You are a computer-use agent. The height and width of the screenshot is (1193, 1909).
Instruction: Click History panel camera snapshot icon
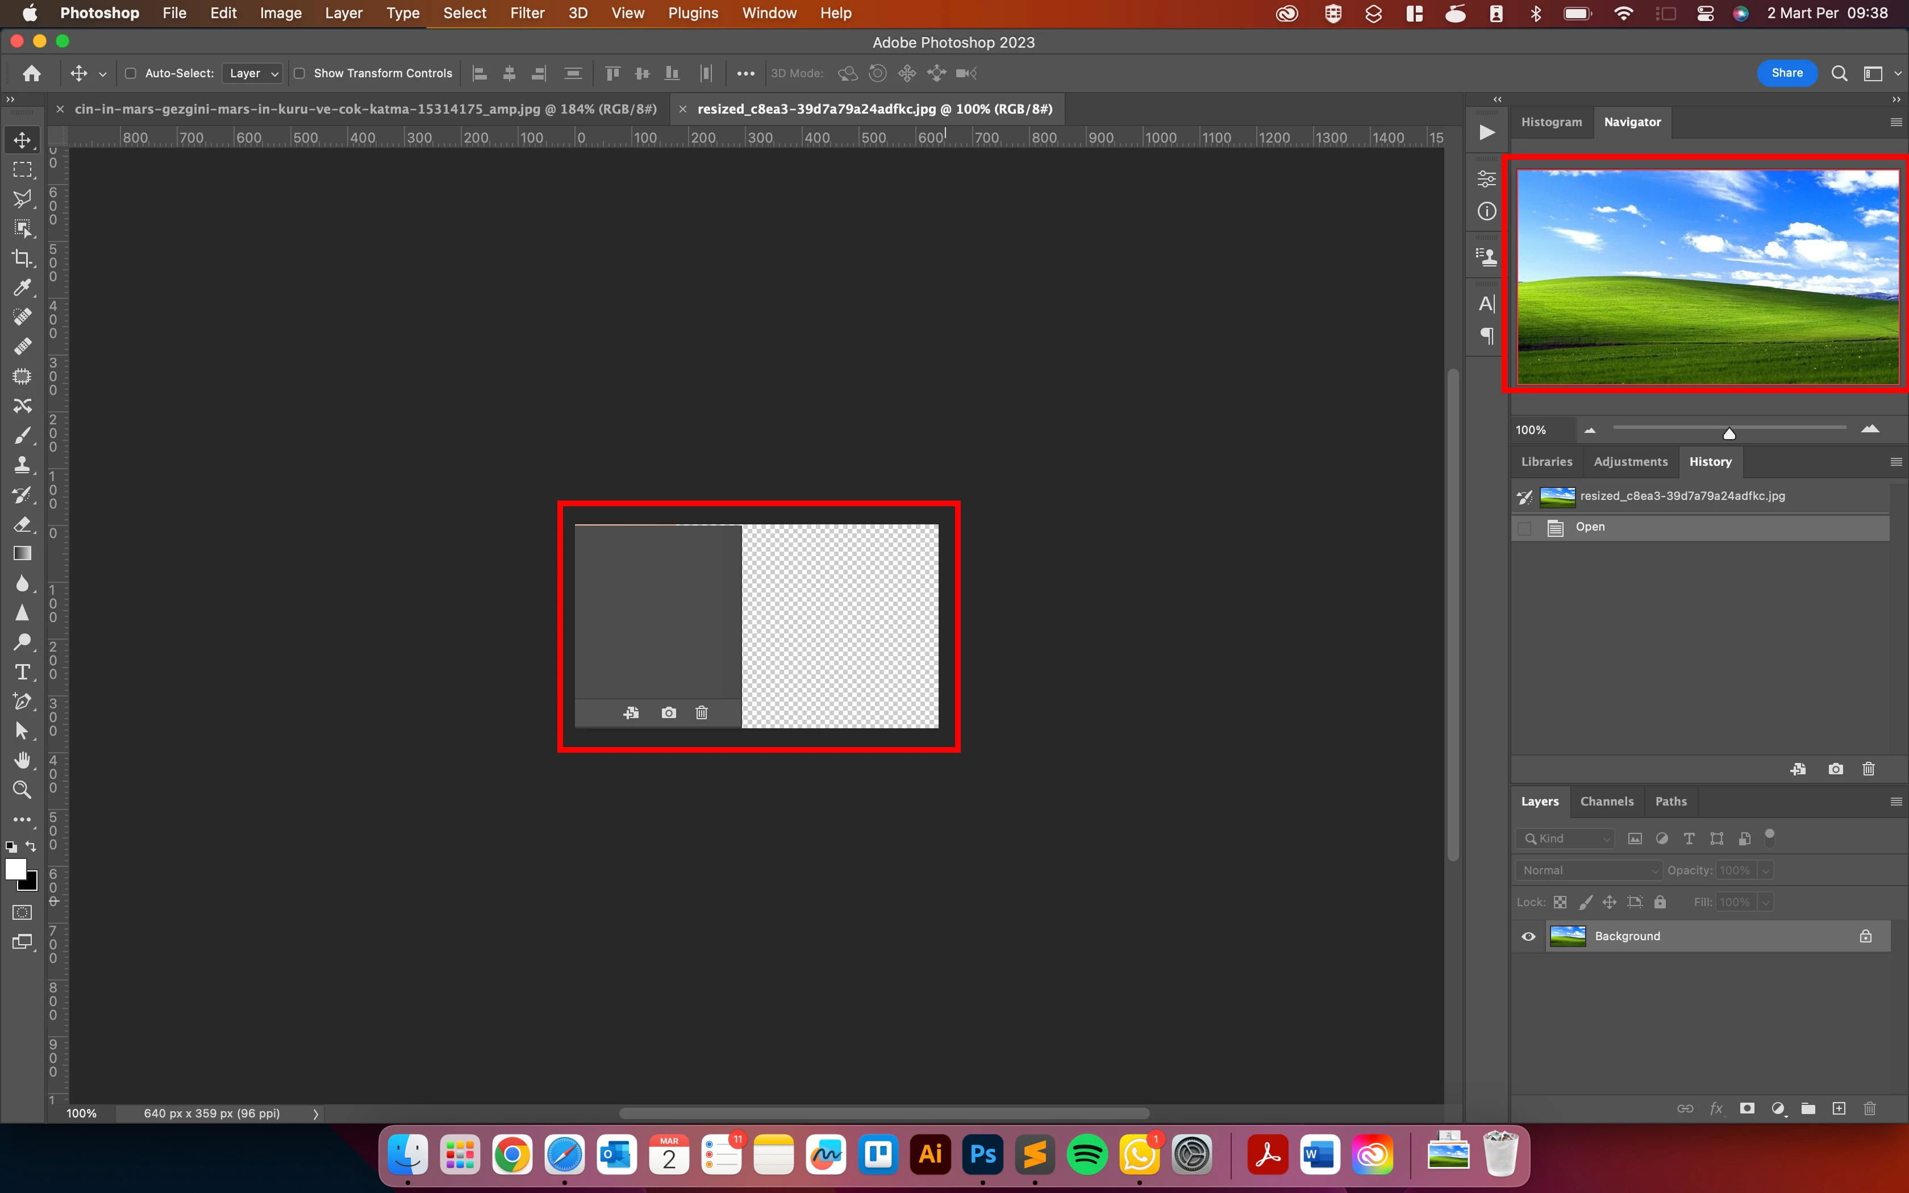1836,769
